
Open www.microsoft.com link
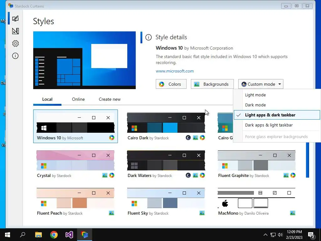[175, 71]
